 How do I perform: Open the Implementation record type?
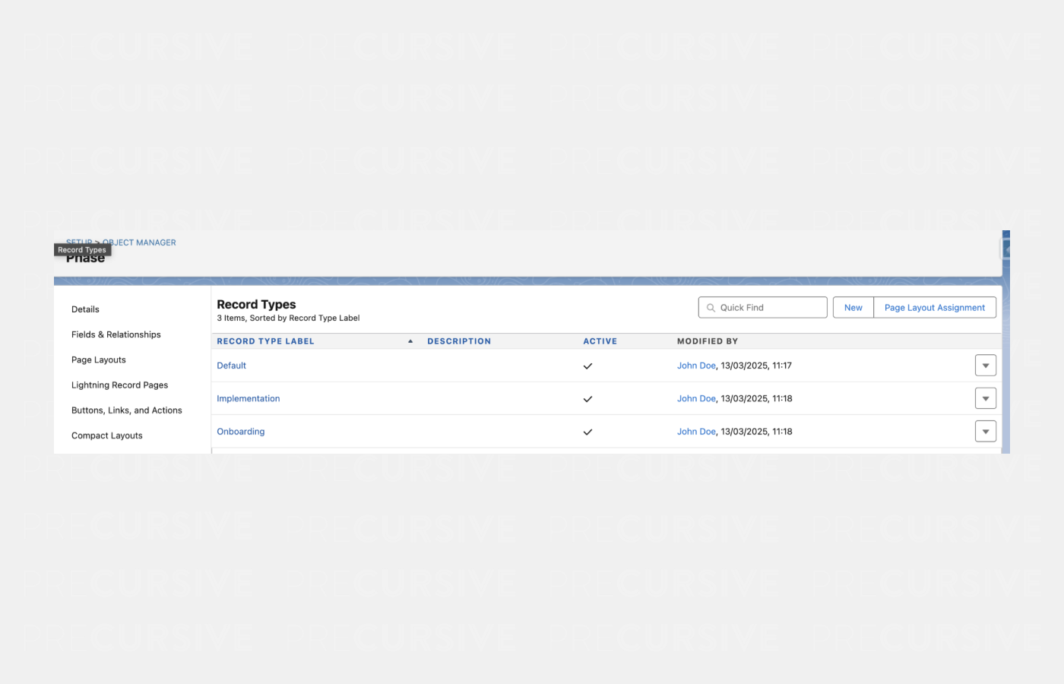249,398
